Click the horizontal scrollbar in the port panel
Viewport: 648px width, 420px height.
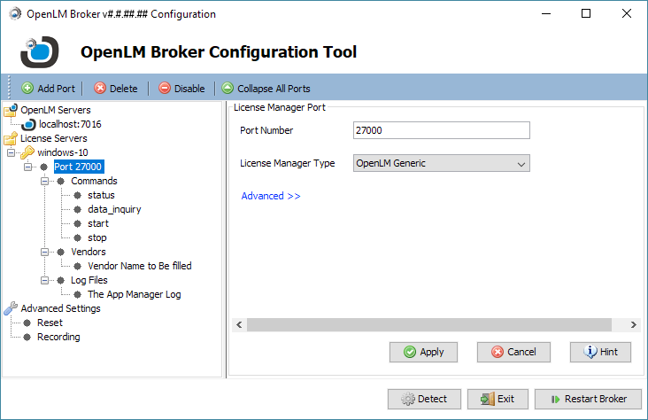429,325
